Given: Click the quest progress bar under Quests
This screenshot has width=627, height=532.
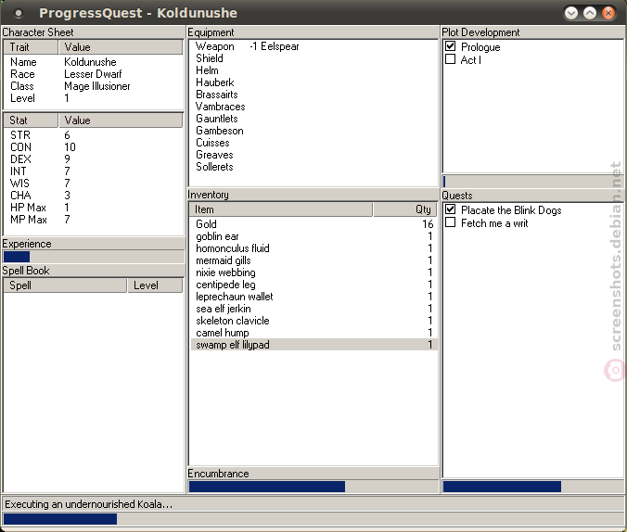Looking at the screenshot, I should point(532,487).
